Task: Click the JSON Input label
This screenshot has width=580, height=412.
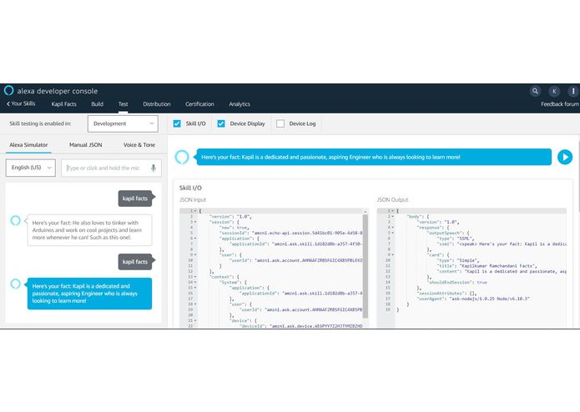Action: click(193, 200)
